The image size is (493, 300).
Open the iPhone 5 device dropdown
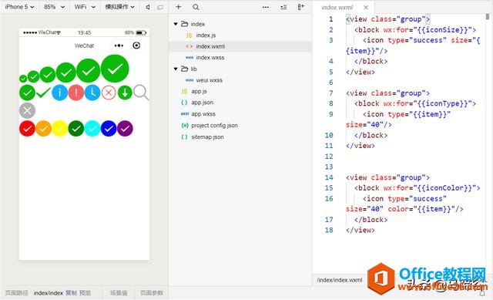[x=19, y=7]
